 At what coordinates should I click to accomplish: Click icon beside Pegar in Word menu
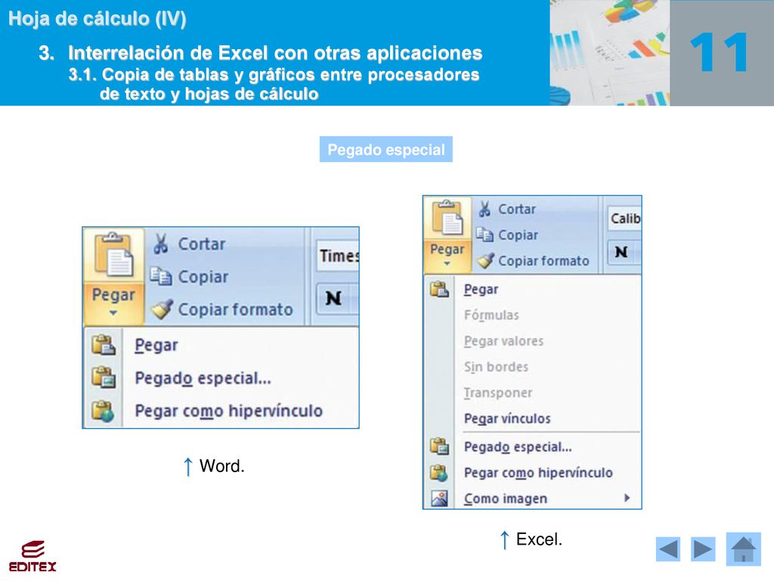pyautogui.click(x=103, y=345)
